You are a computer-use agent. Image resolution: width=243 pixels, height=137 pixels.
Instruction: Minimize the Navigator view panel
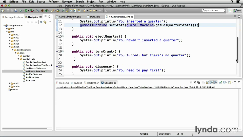tap(45, 16)
